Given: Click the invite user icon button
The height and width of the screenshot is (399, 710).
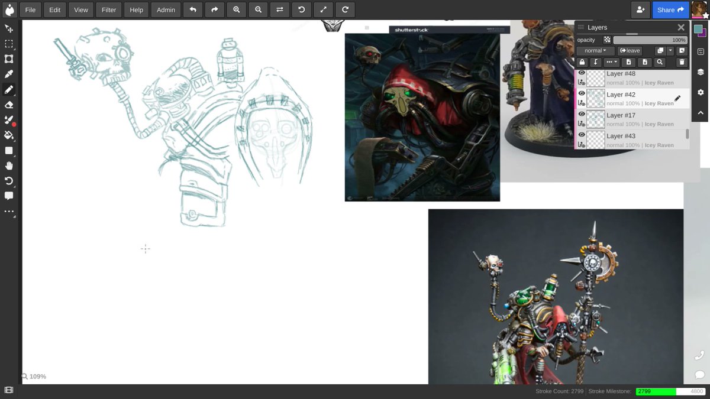Looking at the screenshot, I should [x=640, y=9].
